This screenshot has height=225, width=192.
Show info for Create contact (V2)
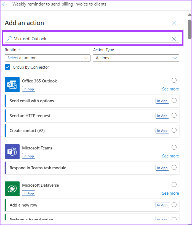pyautogui.click(x=174, y=130)
